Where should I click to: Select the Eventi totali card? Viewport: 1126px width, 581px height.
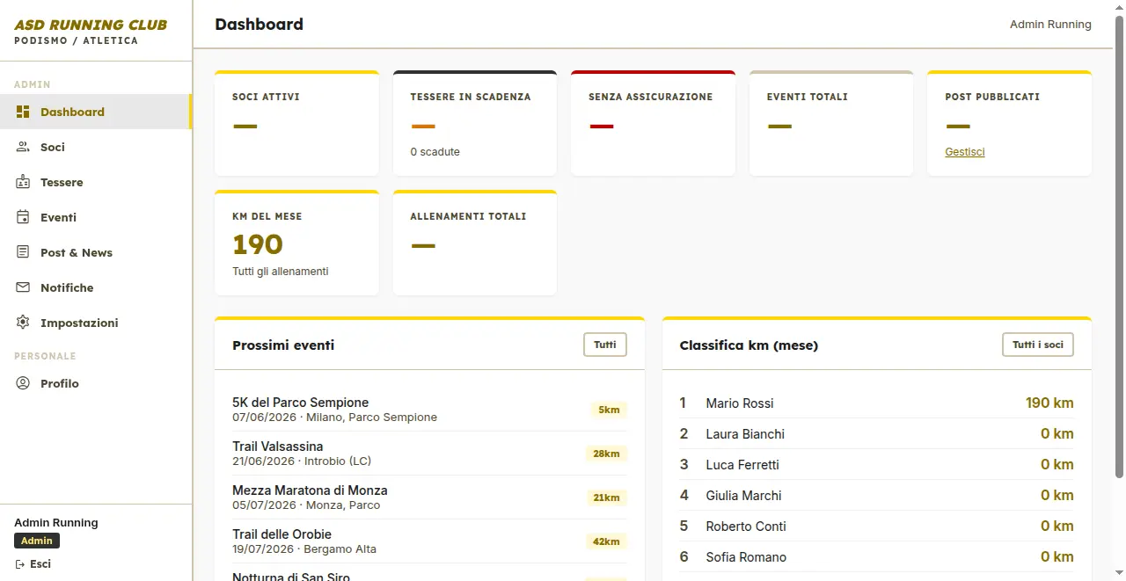tap(831, 123)
